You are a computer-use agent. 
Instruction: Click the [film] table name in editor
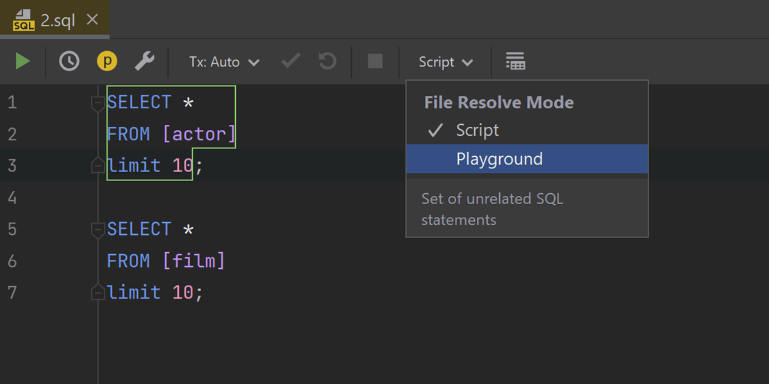point(194,261)
